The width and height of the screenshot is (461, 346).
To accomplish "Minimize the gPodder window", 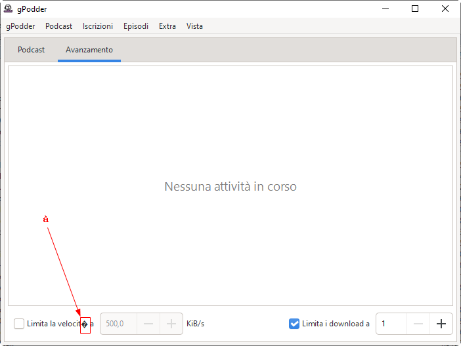I will tap(385, 9).
